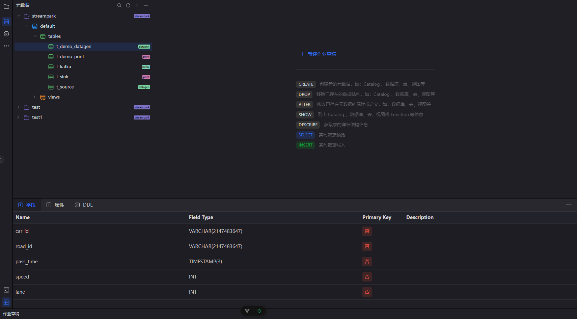
Task: Open the metadata panel more options menu
Action: [x=137, y=5]
